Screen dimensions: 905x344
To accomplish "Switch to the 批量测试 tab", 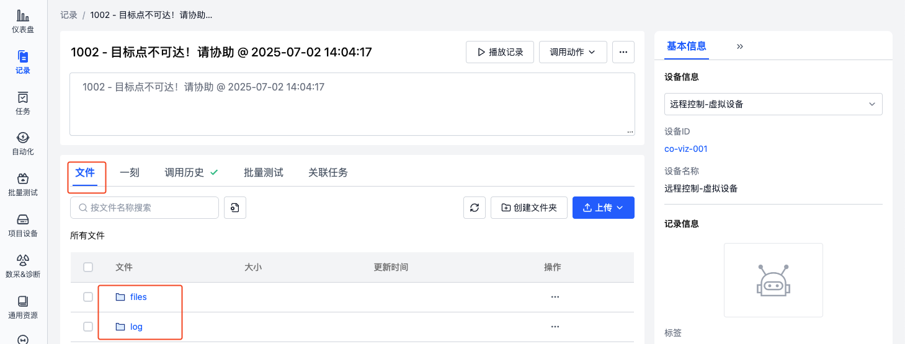I will [x=264, y=172].
